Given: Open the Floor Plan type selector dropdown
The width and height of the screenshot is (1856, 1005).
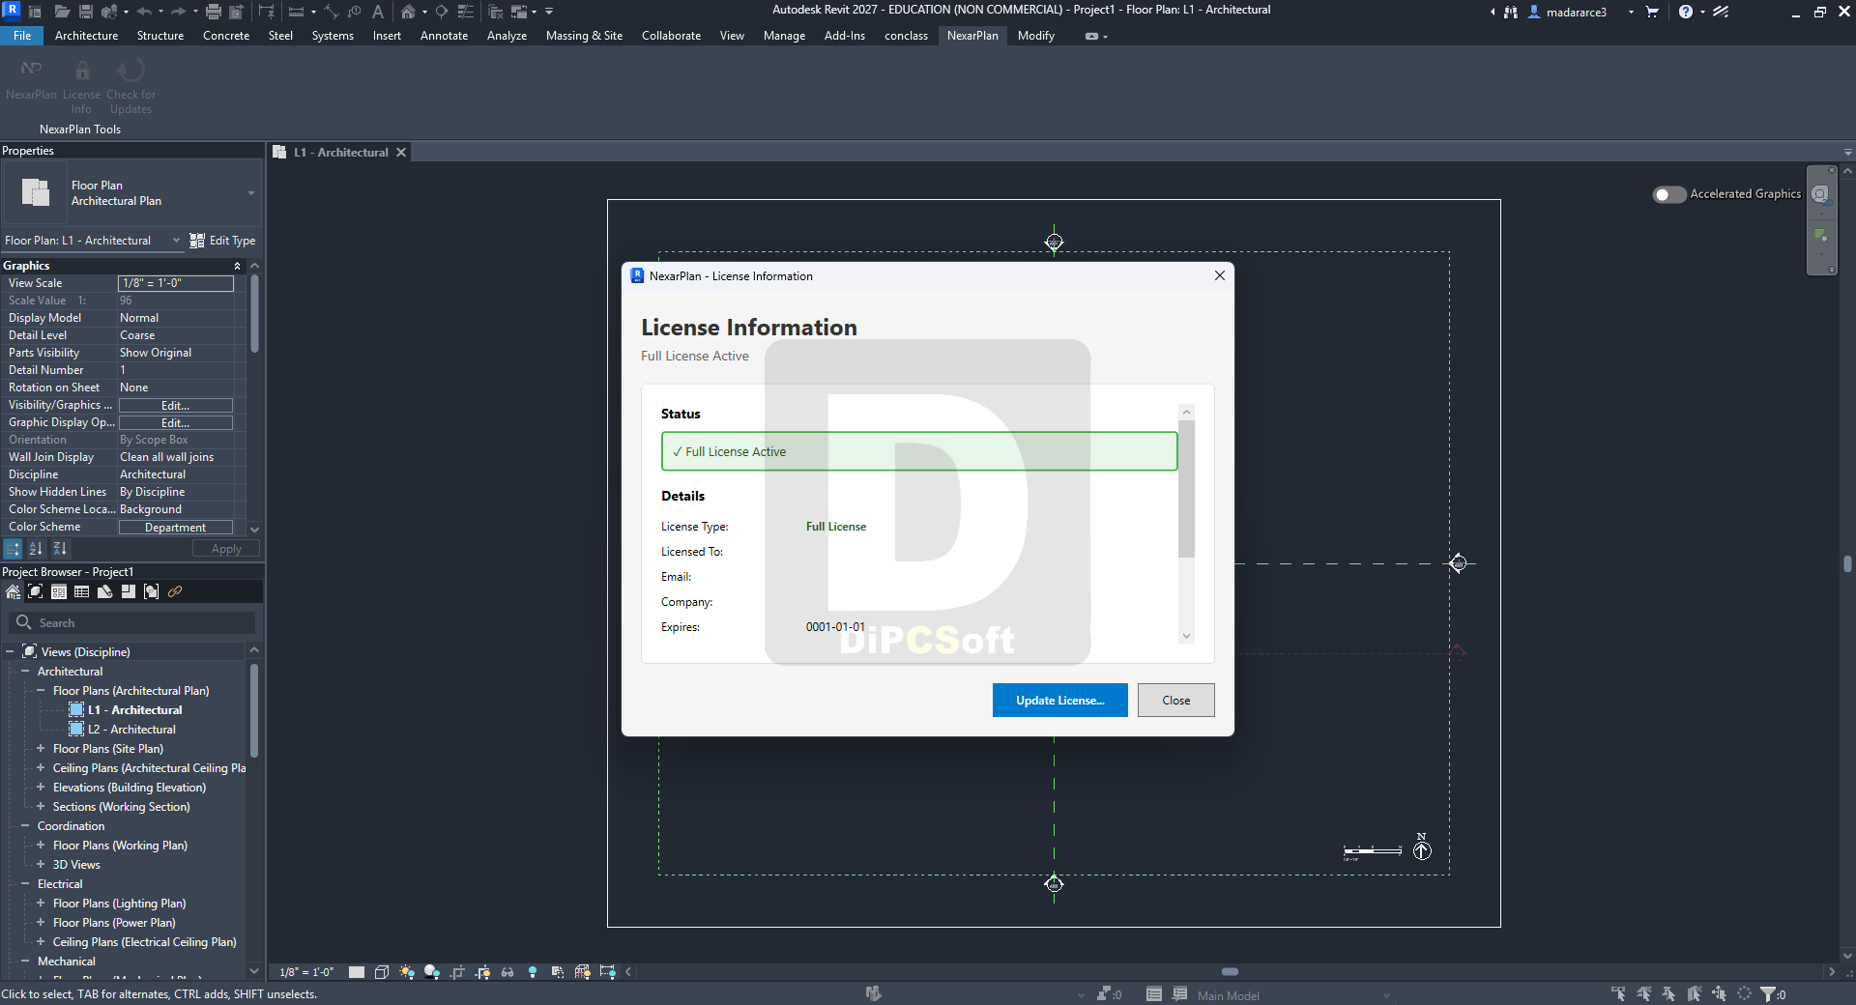Looking at the screenshot, I should [x=251, y=193].
